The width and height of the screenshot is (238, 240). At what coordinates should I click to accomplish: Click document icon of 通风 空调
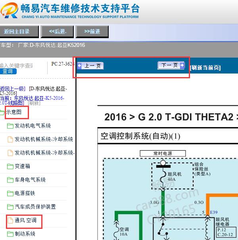(x=10, y=221)
